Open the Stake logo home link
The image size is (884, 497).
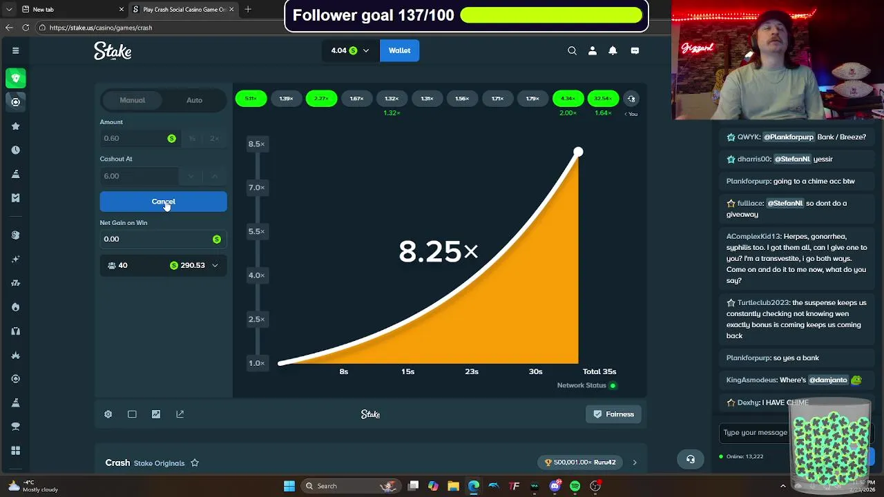tap(113, 51)
